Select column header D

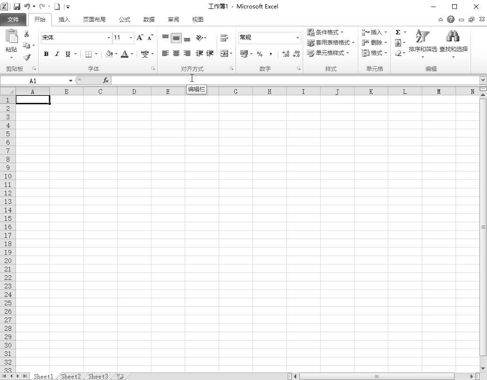134,92
